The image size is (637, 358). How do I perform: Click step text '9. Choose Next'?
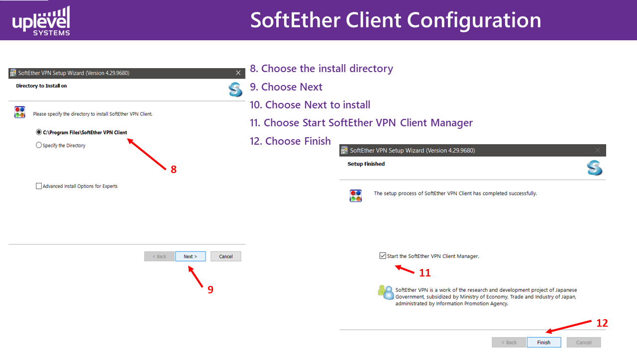[286, 87]
